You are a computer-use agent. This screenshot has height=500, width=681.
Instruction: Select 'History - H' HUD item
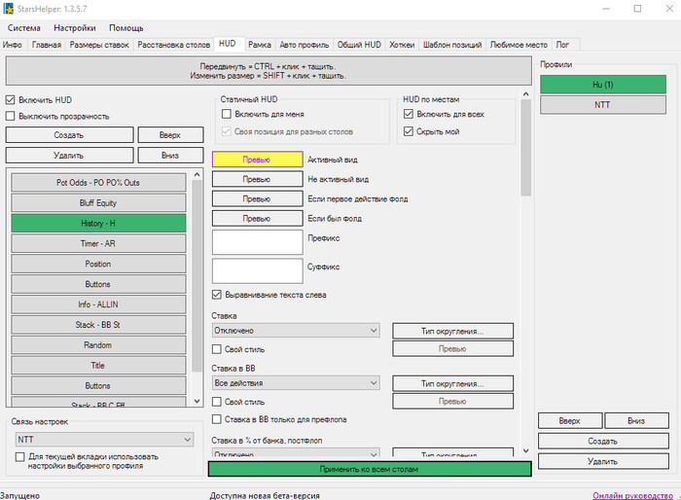coord(97,223)
